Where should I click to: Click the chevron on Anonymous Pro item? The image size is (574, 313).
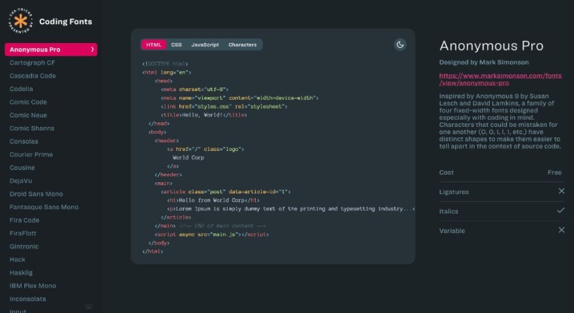pyautogui.click(x=92, y=49)
